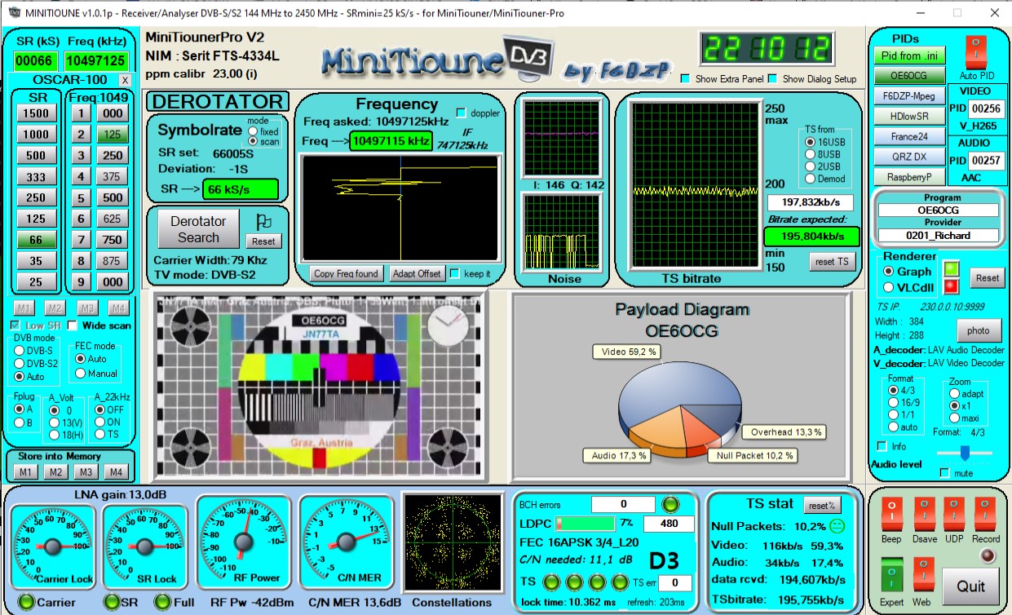Click the RF Power gauge
The height and width of the screenshot is (615, 1012).
tap(245, 542)
